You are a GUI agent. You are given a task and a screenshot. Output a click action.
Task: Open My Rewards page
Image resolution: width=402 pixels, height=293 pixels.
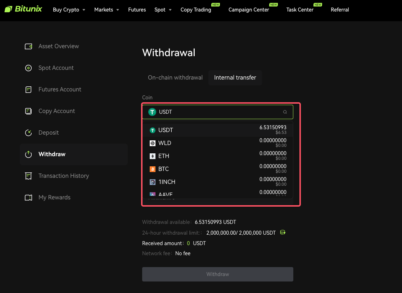coord(54,197)
